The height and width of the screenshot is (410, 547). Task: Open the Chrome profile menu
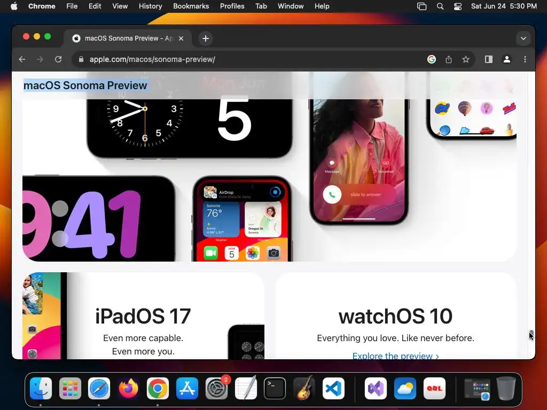click(x=507, y=59)
